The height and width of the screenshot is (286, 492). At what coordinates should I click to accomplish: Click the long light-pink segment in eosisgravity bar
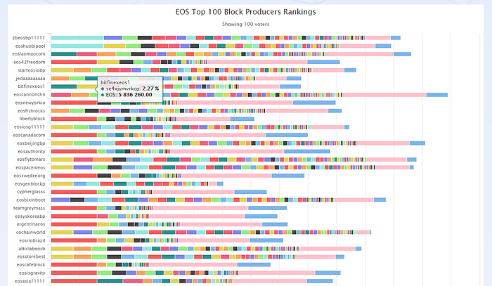[276, 273]
